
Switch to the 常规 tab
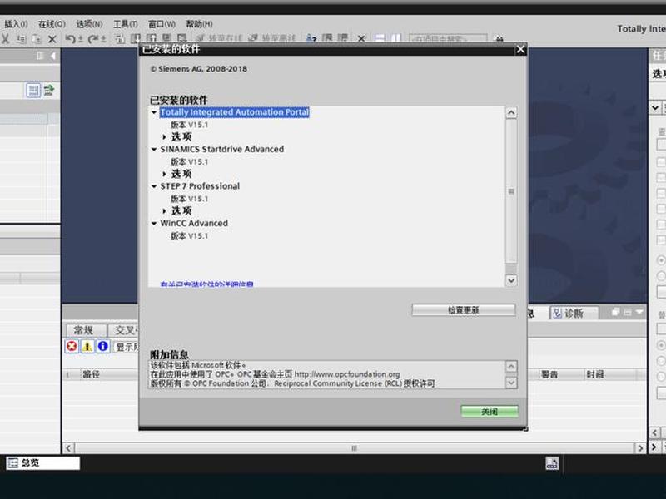point(87,330)
